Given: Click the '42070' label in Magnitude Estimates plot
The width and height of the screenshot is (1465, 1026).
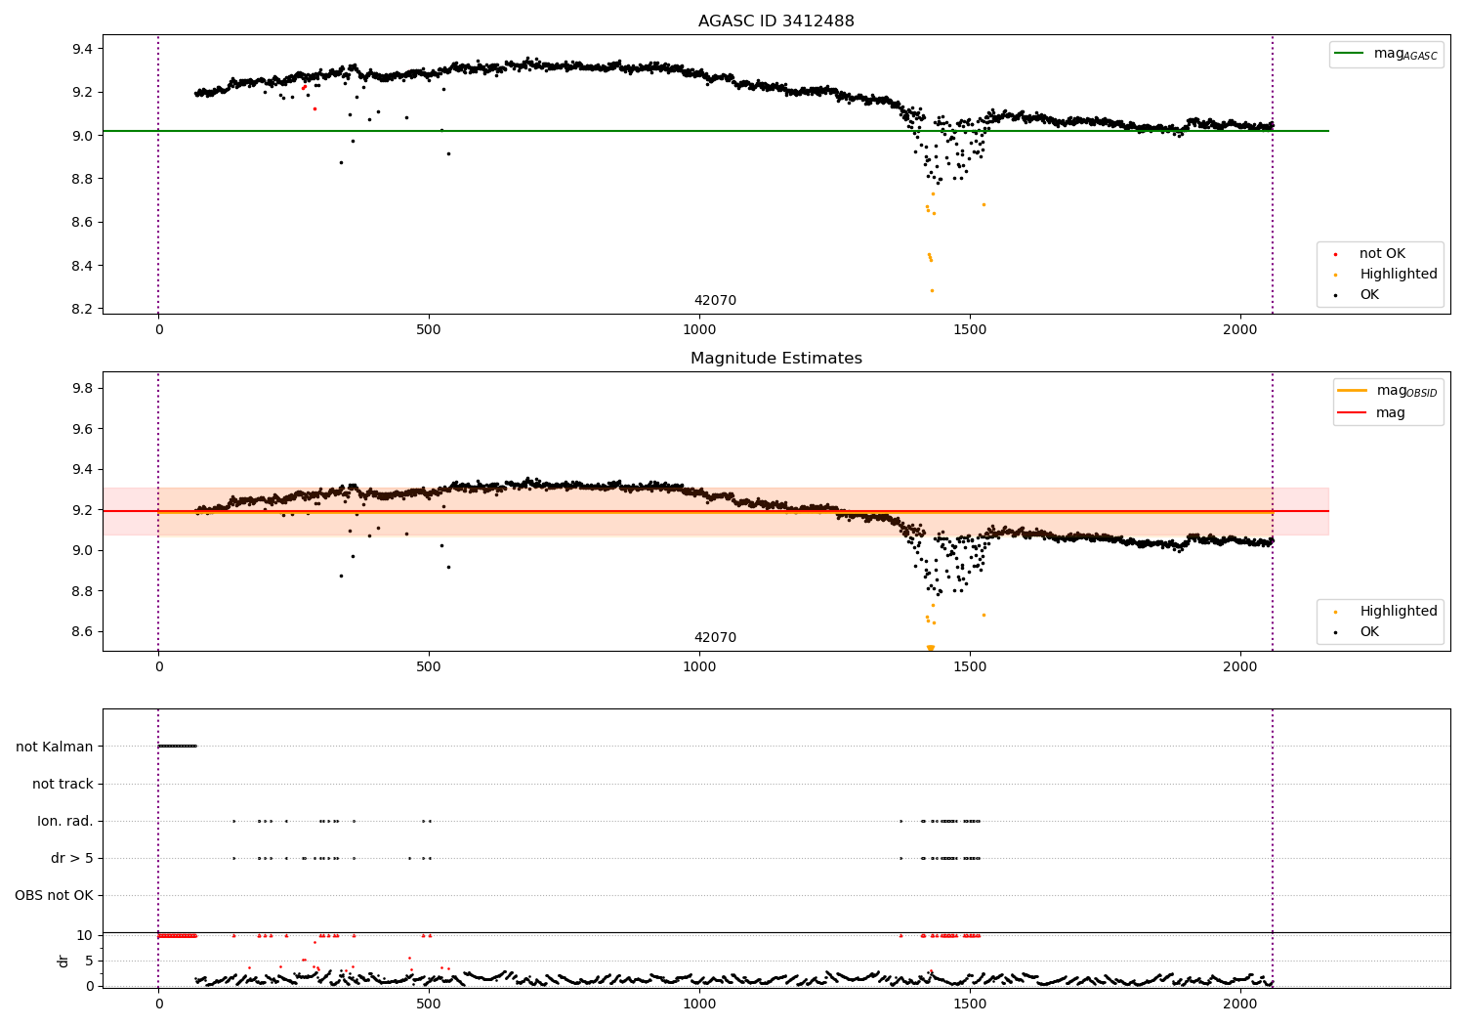Looking at the screenshot, I should coord(715,638).
